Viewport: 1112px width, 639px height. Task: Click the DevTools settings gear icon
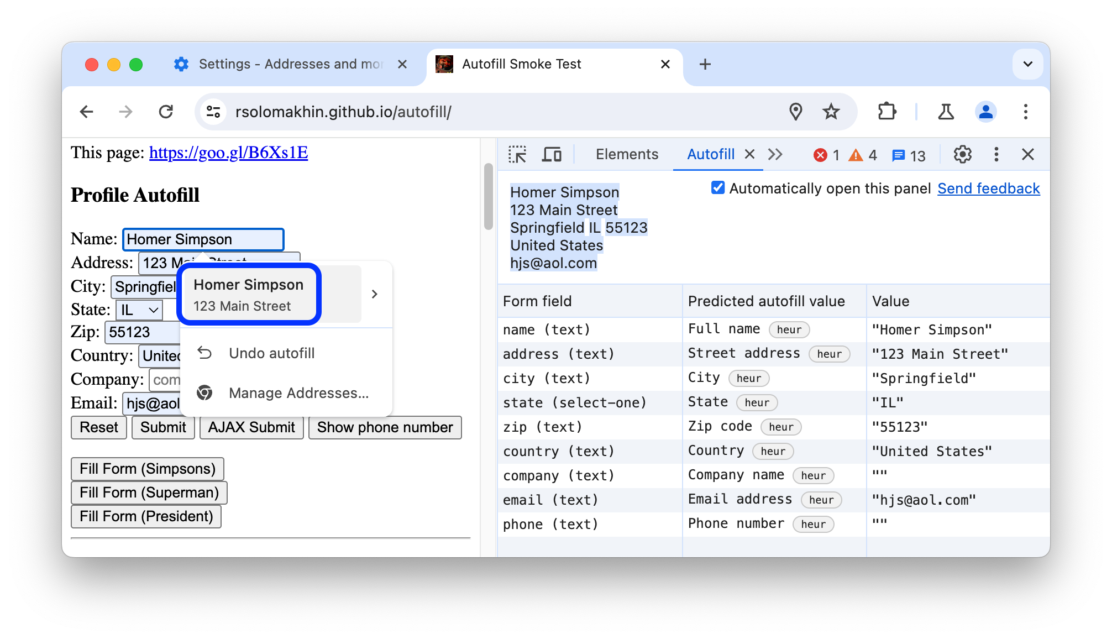click(x=962, y=155)
